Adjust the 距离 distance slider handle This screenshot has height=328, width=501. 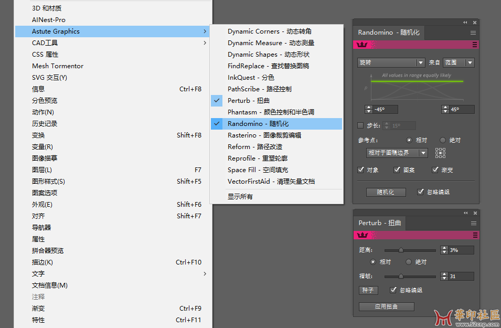(x=401, y=250)
